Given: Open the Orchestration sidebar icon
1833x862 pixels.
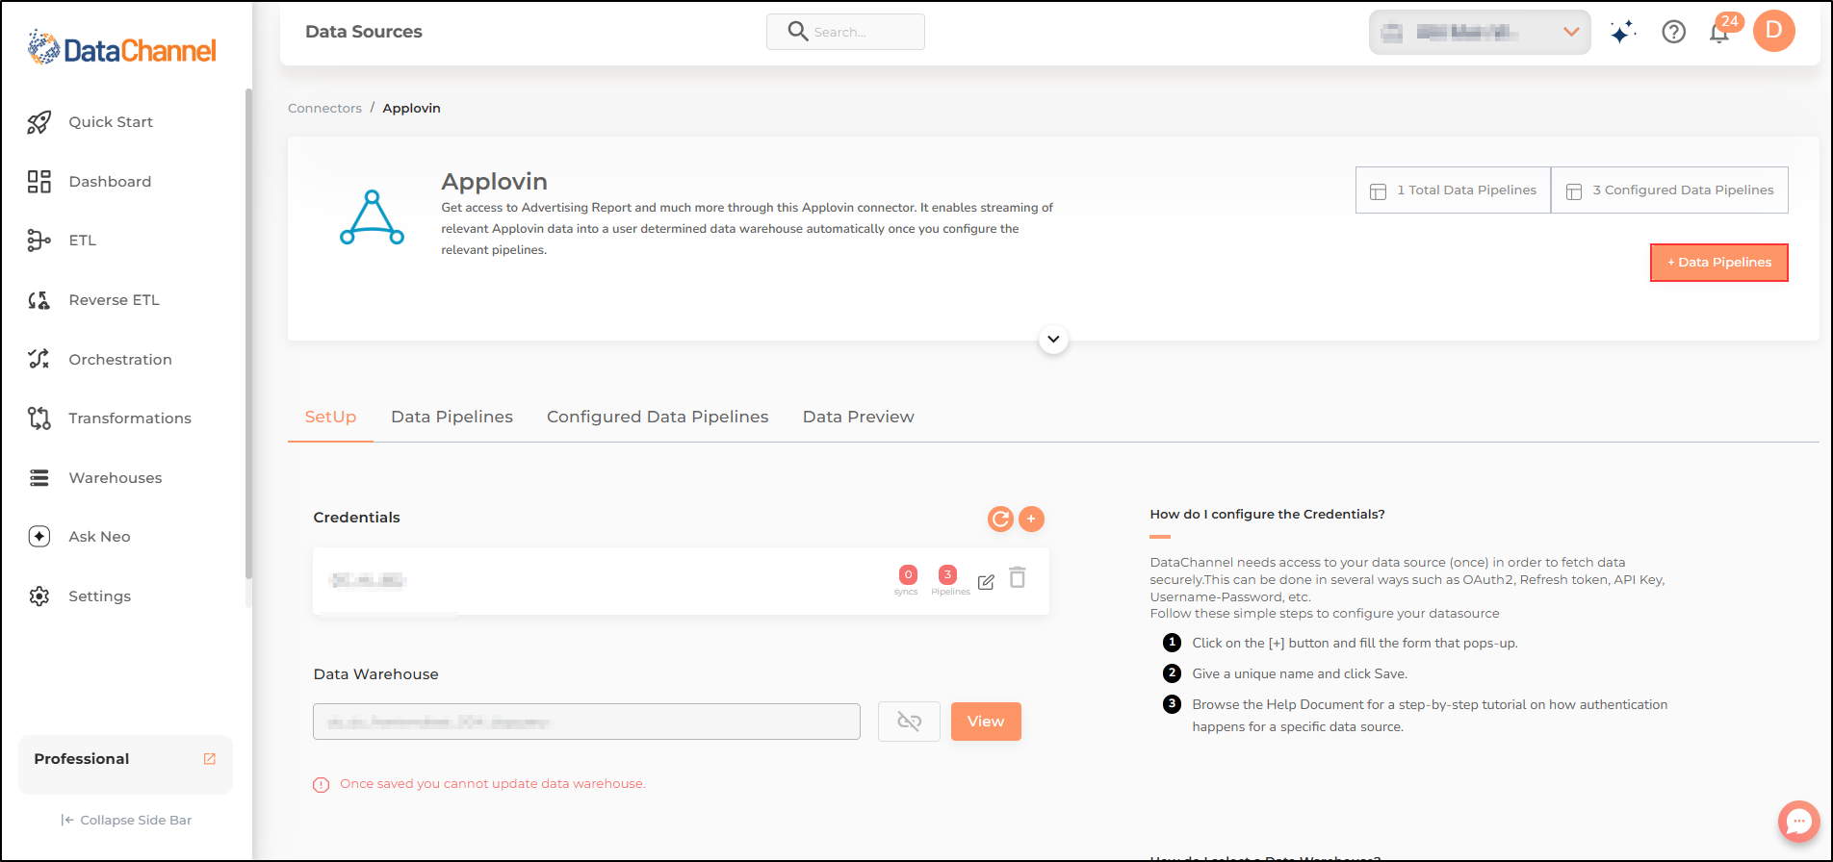Looking at the screenshot, I should (x=39, y=359).
